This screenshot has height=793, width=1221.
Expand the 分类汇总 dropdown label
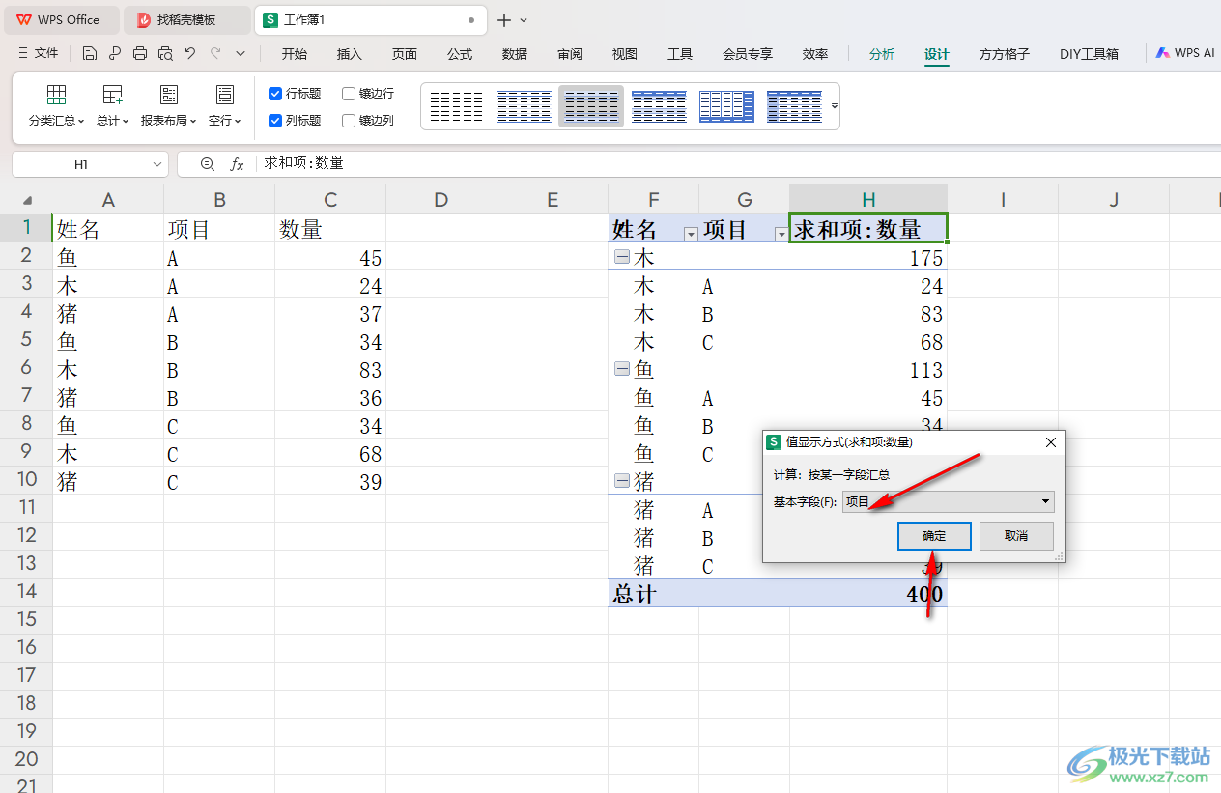[x=57, y=121]
